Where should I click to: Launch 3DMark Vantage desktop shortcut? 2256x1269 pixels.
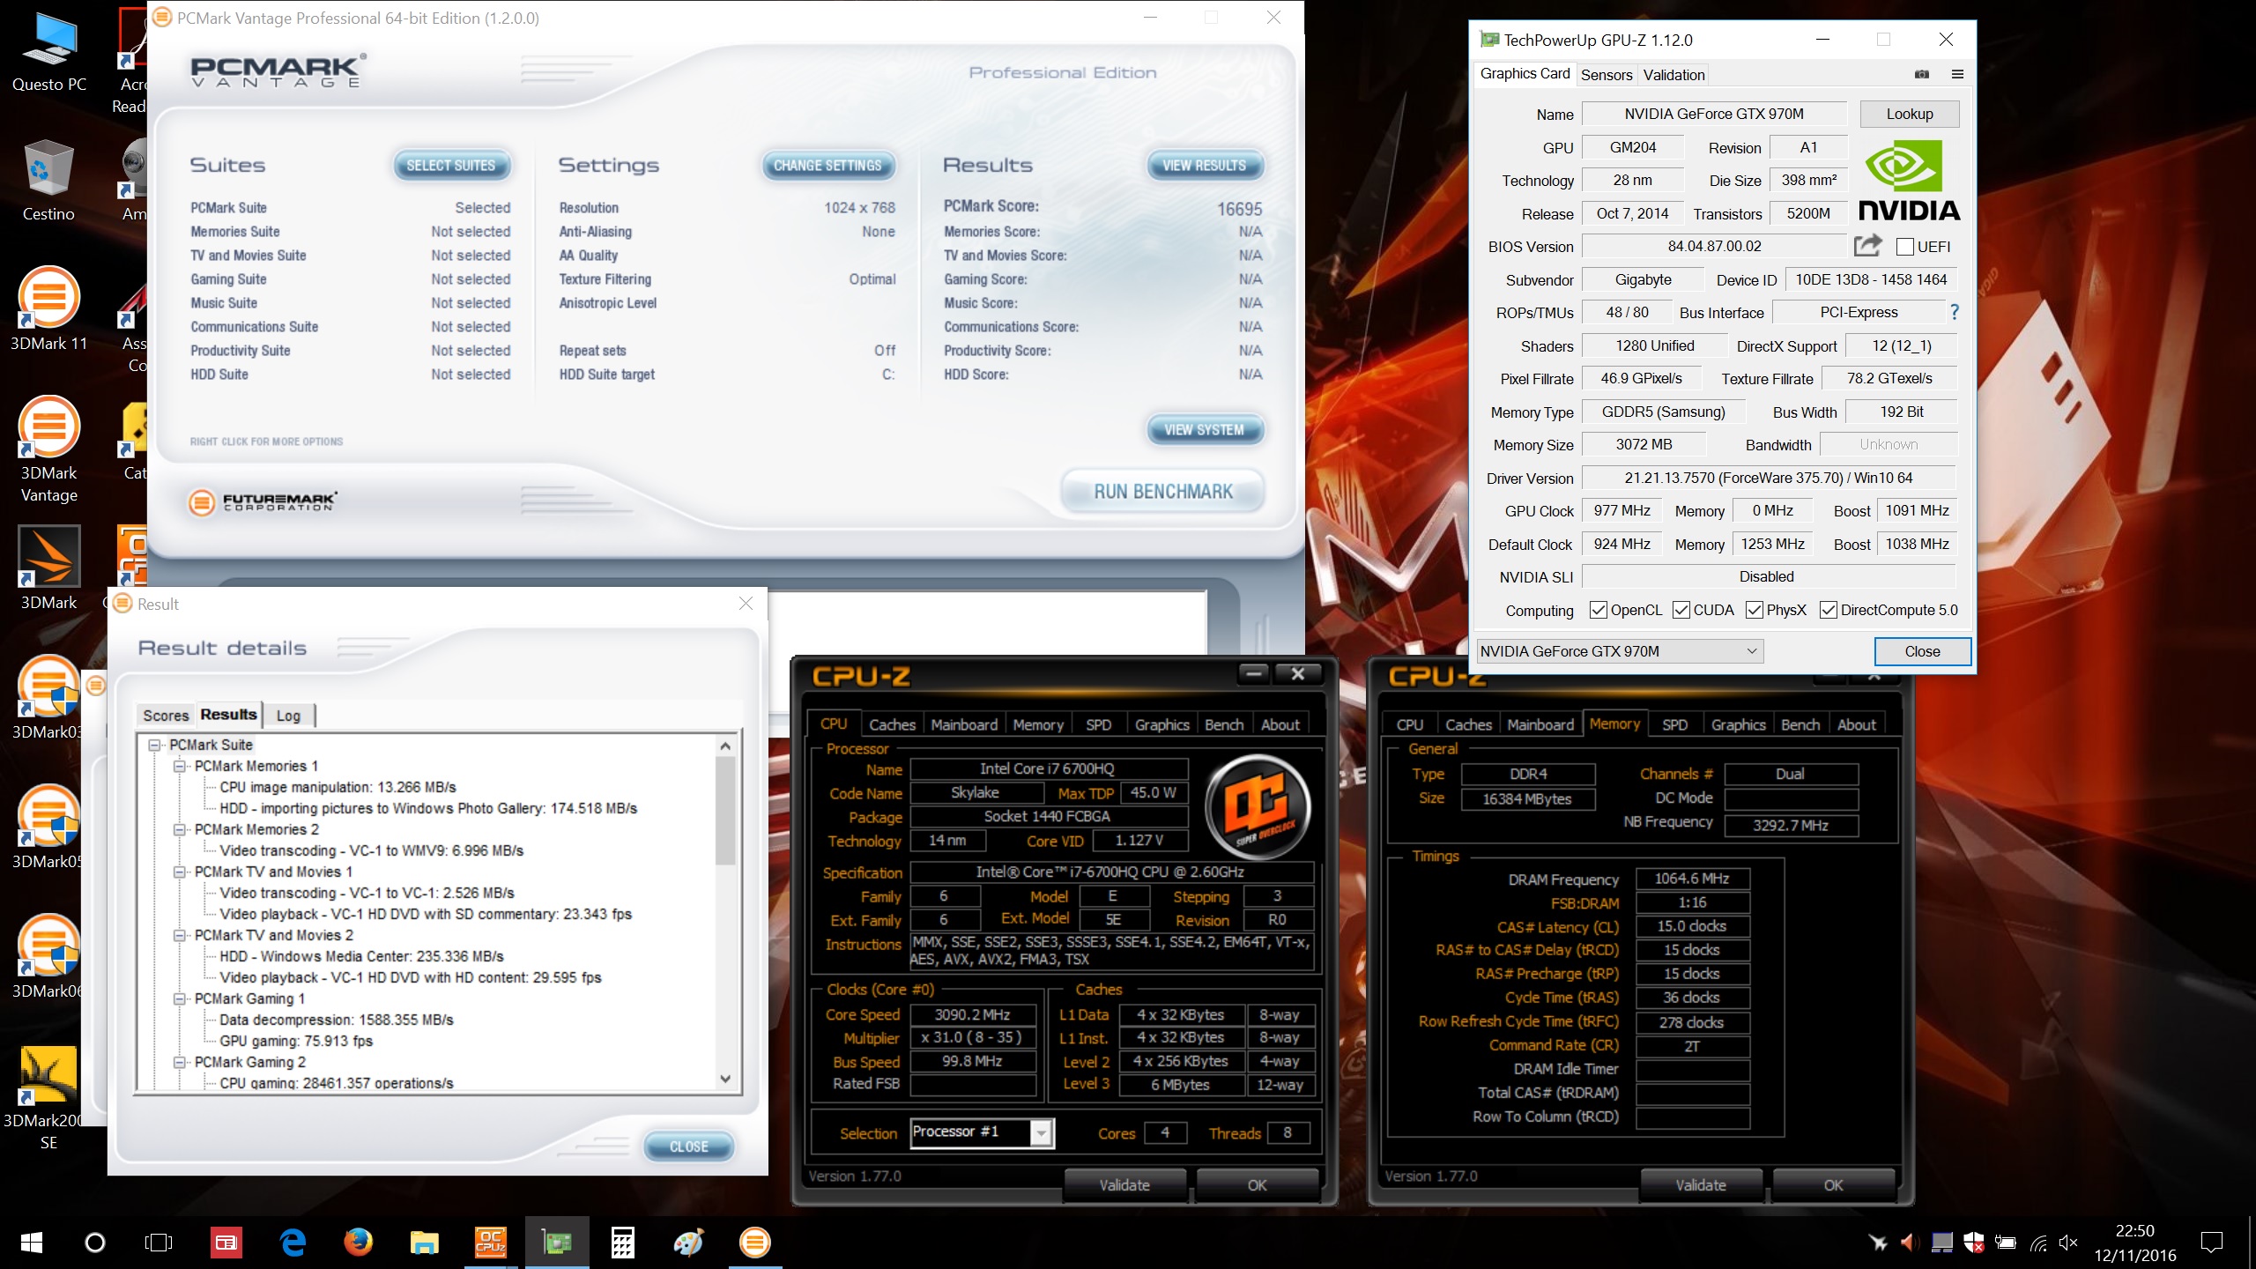(48, 449)
